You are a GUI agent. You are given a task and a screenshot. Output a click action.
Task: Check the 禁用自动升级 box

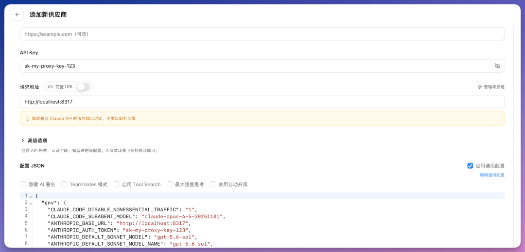tap(213, 185)
